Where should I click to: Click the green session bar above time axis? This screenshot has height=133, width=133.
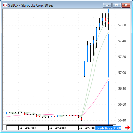click(98, 125)
